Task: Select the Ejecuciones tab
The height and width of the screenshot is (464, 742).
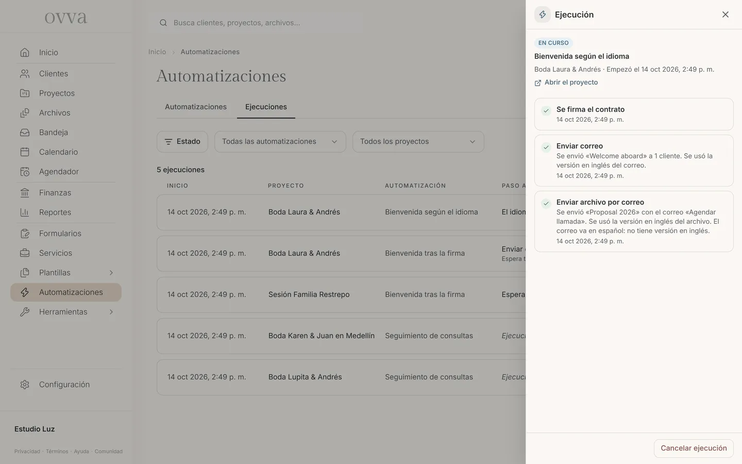Action: tap(266, 107)
